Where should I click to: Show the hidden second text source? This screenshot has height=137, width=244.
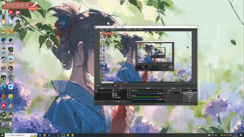pos(128,92)
